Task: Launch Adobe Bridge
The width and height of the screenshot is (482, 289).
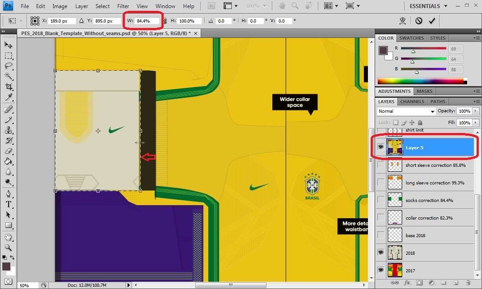Action: 211,6
